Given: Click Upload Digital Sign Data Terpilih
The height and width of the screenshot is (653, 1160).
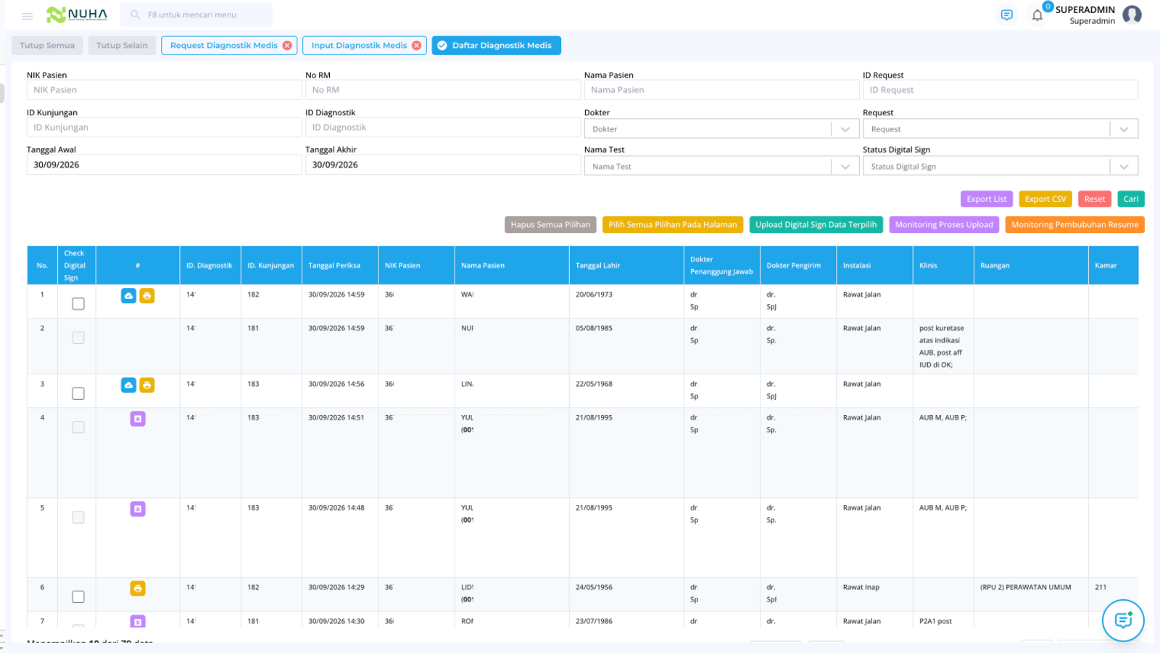Looking at the screenshot, I should (x=816, y=225).
